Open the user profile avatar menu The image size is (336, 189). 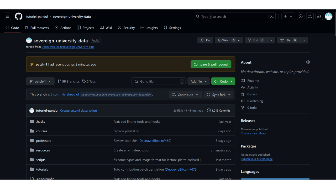point(329,17)
